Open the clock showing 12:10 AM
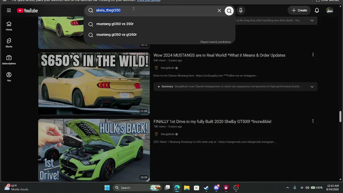 point(333,188)
